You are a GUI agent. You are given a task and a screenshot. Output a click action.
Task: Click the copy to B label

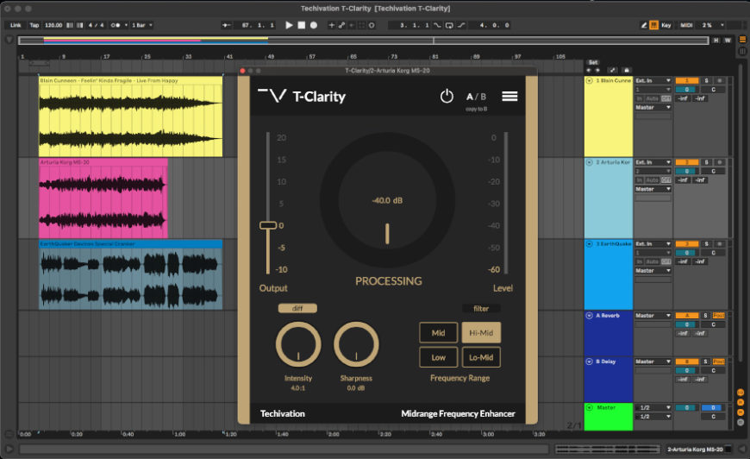[x=477, y=109]
